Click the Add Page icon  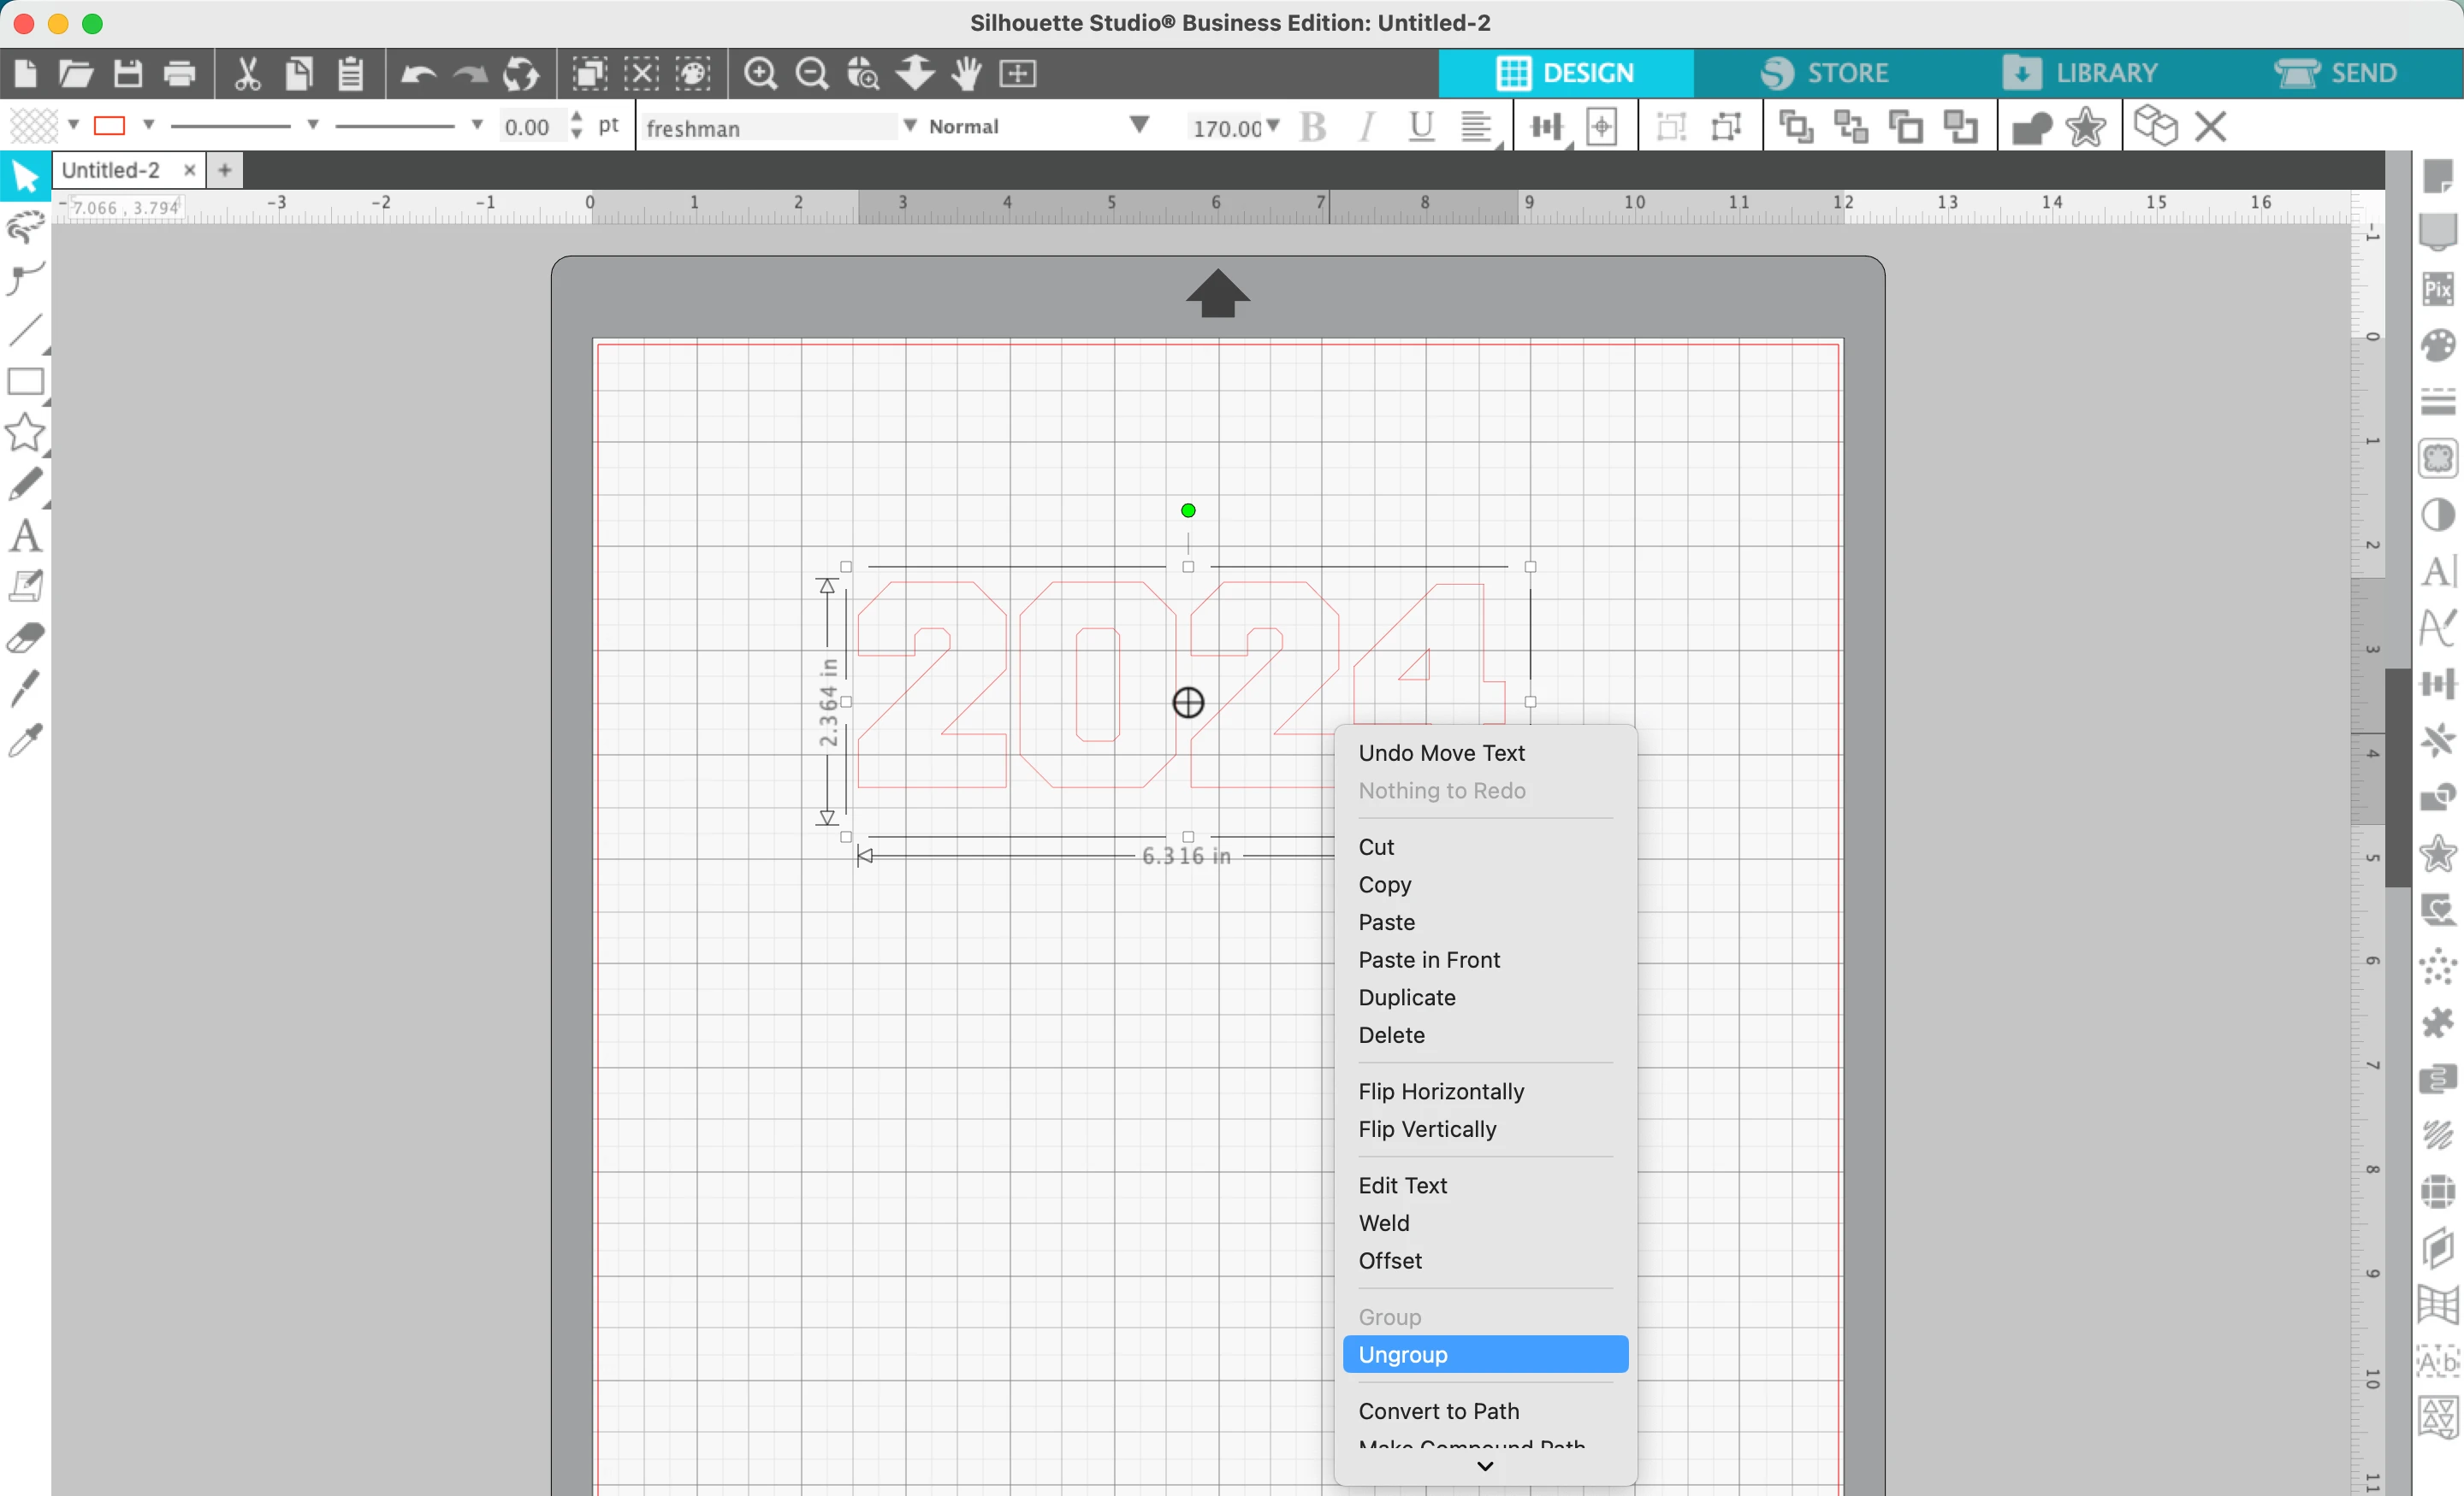pyautogui.click(x=223, y=168)
